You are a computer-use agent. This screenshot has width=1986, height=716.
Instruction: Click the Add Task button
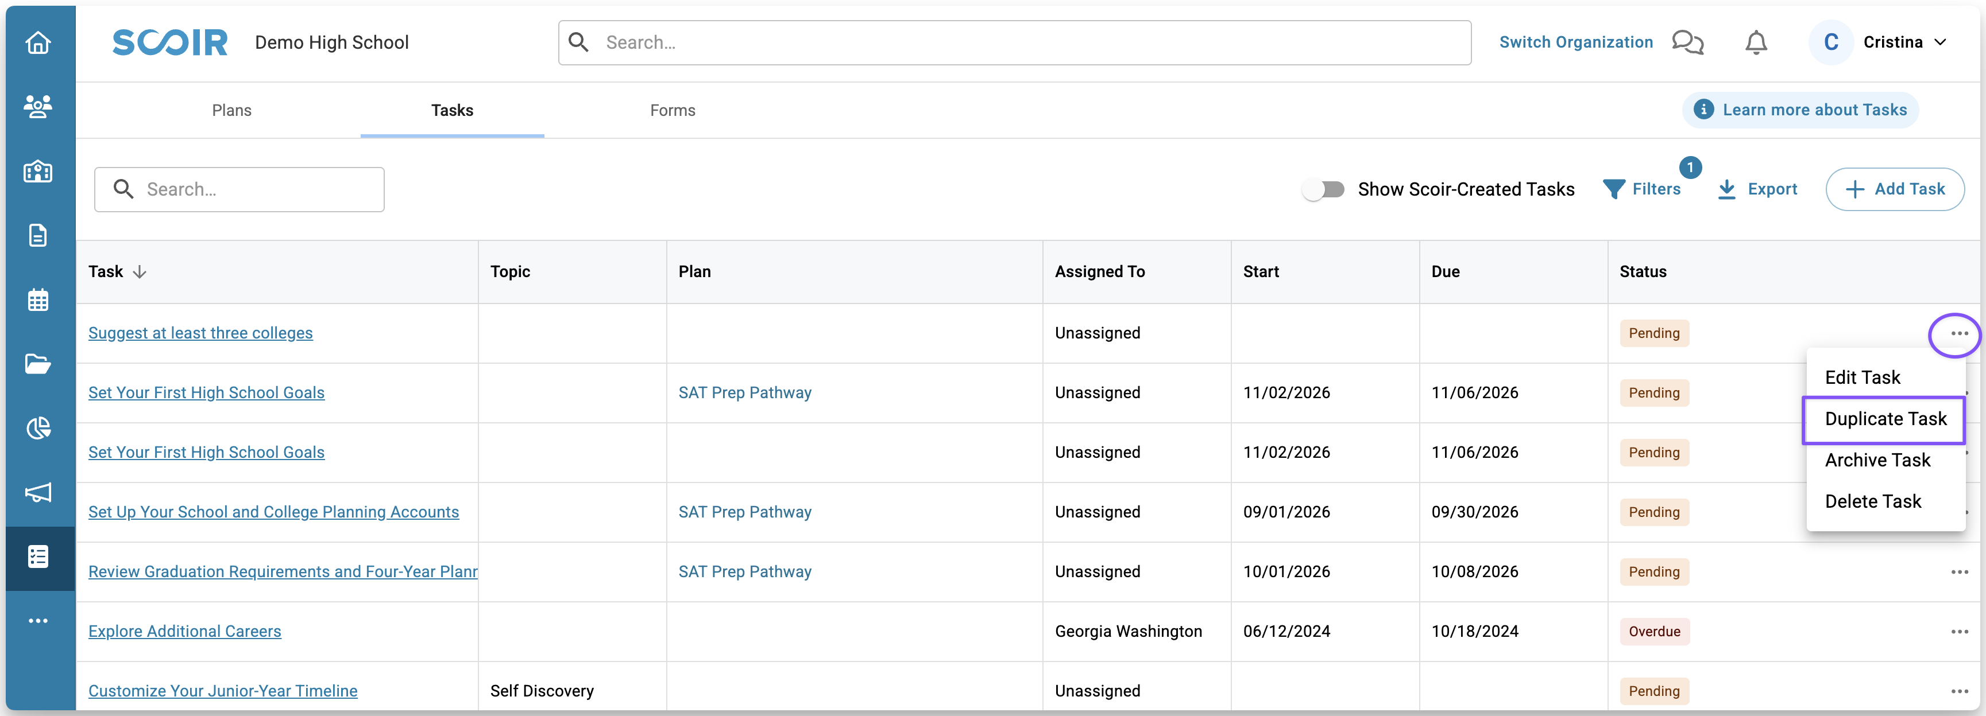coord(1894,189)
